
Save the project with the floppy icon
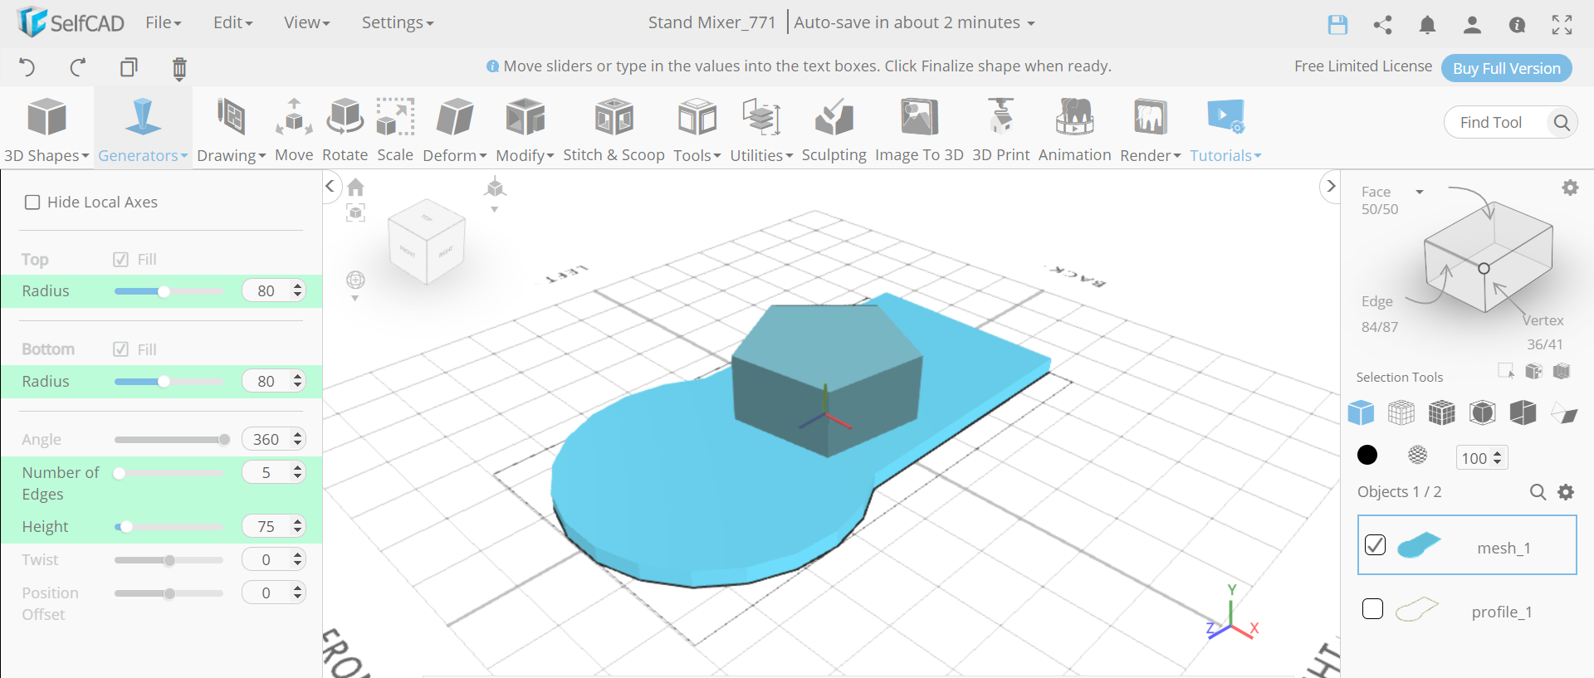click(1337, 25)
